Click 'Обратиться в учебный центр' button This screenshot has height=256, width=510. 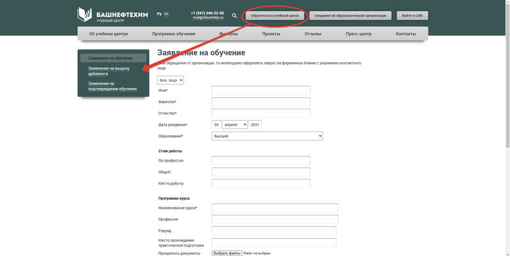pos(275,15)
